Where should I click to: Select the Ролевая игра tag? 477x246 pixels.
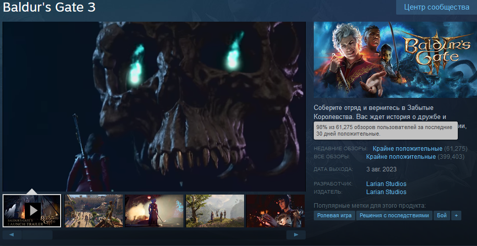[x=335, y=215]
